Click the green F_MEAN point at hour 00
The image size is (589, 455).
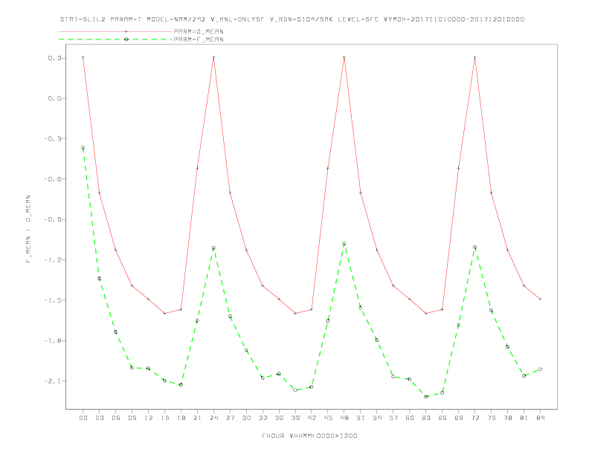83,148
